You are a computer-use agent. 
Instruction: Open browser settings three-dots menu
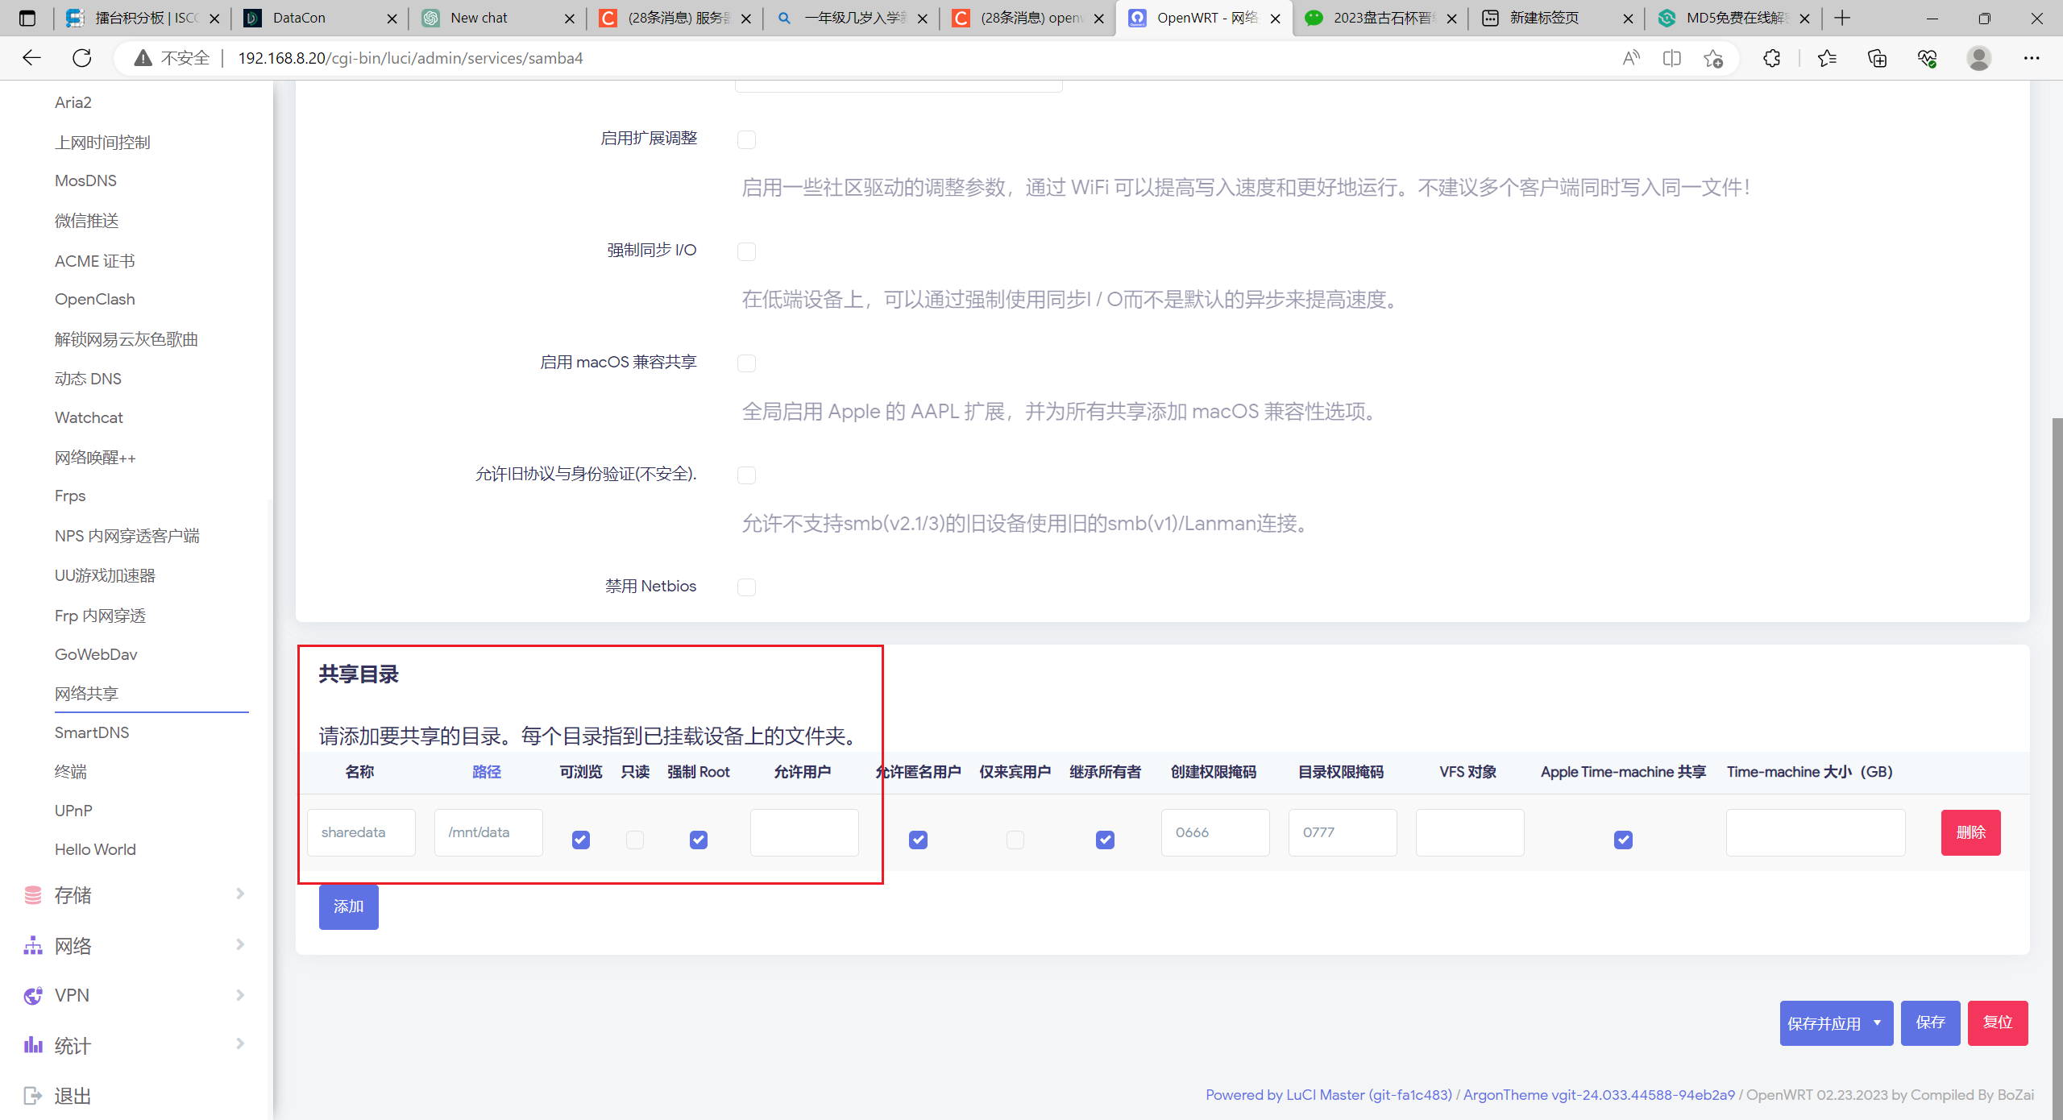2031,58
